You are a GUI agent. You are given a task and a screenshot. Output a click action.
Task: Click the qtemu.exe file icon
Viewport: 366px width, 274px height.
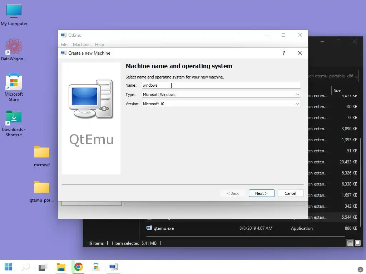149,228
